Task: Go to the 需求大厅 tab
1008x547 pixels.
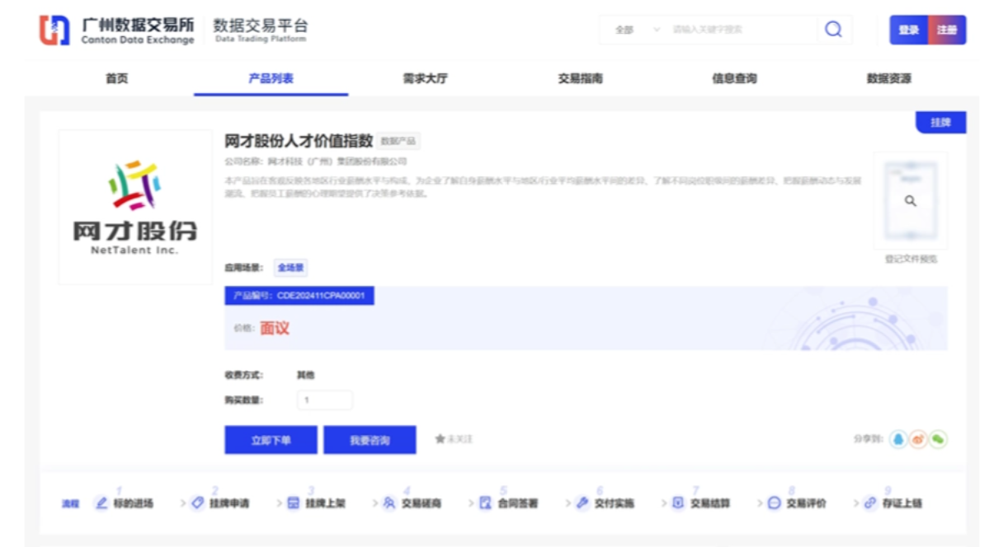Action: pyautogui.click(x=425, y=79)
